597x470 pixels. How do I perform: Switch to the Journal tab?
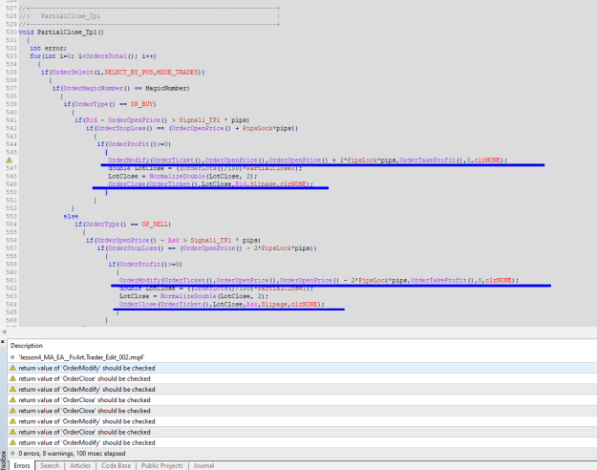(203, 465)
